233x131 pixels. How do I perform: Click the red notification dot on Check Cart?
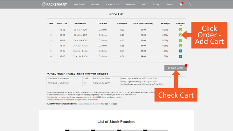(x=186, y=65)
